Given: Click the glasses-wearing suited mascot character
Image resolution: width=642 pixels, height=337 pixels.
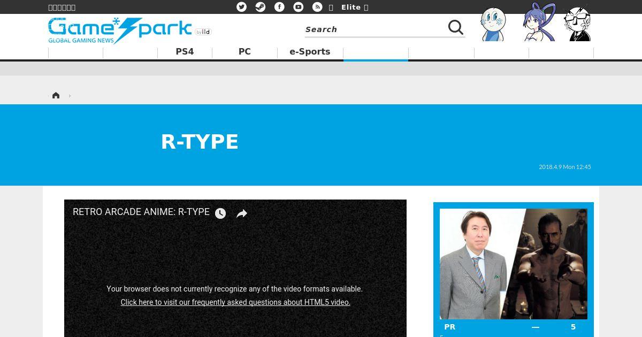Looking at the screenshot, I should click(578, 24).
